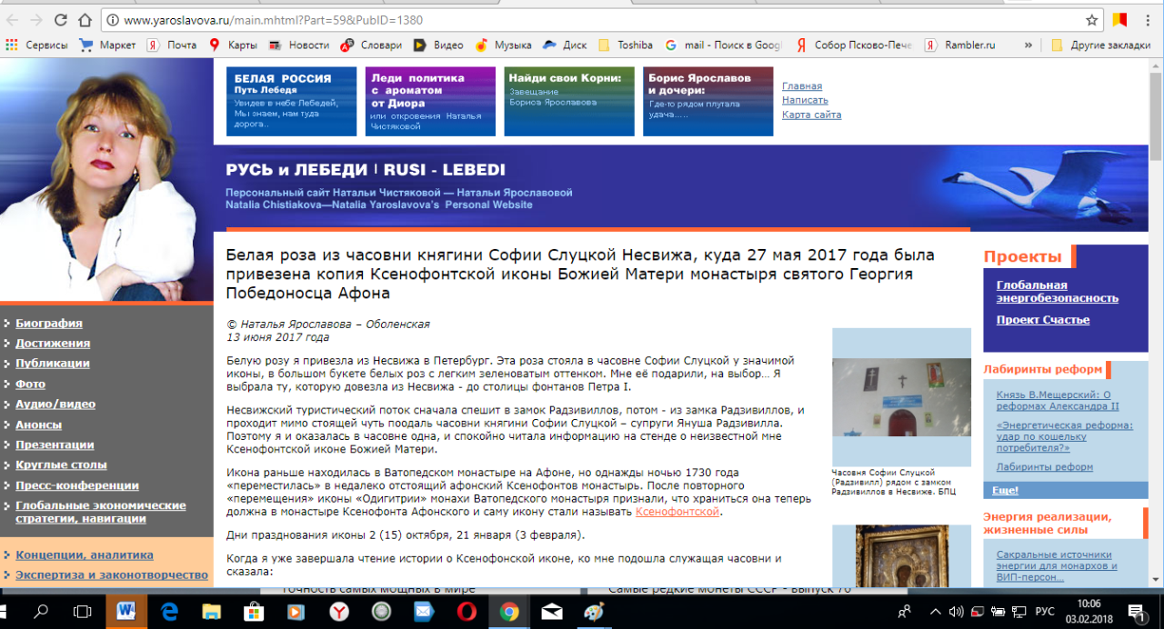Screen dimensions: 1164x629
Task: Click the chapel photo thumbnail of Софии Слуцкой
Action: [901, 397]
